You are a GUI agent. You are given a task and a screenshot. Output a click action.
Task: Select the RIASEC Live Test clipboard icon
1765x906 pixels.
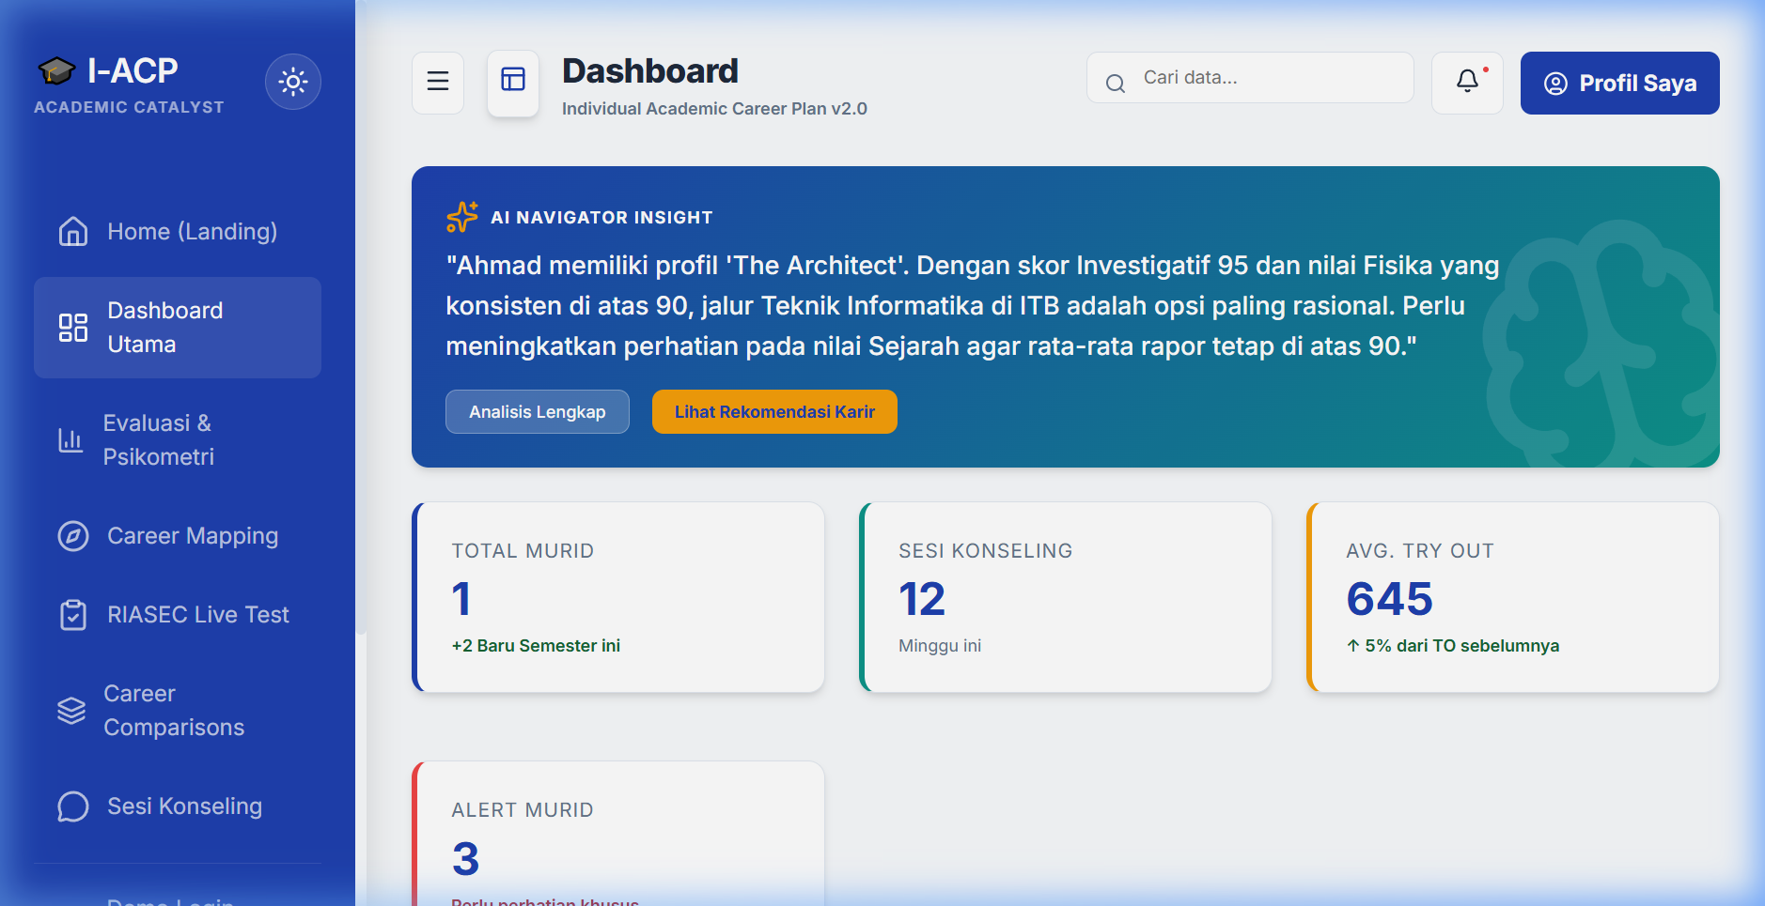point(73,614)
